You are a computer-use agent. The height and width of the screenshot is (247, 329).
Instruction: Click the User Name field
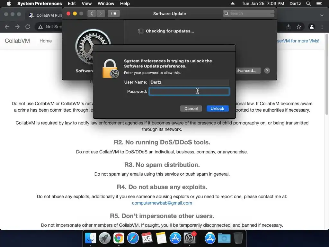[x=189, y=82]
